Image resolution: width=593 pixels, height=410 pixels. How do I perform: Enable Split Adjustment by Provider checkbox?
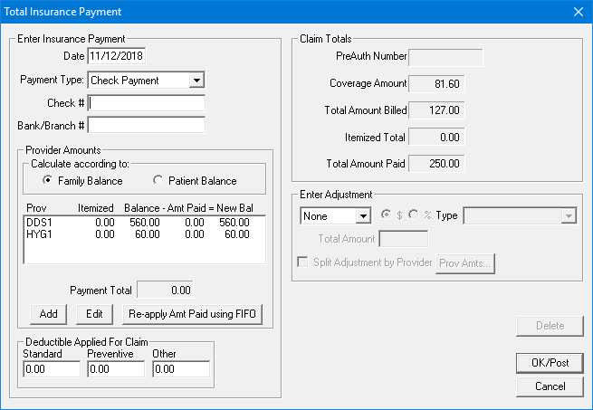304,262
